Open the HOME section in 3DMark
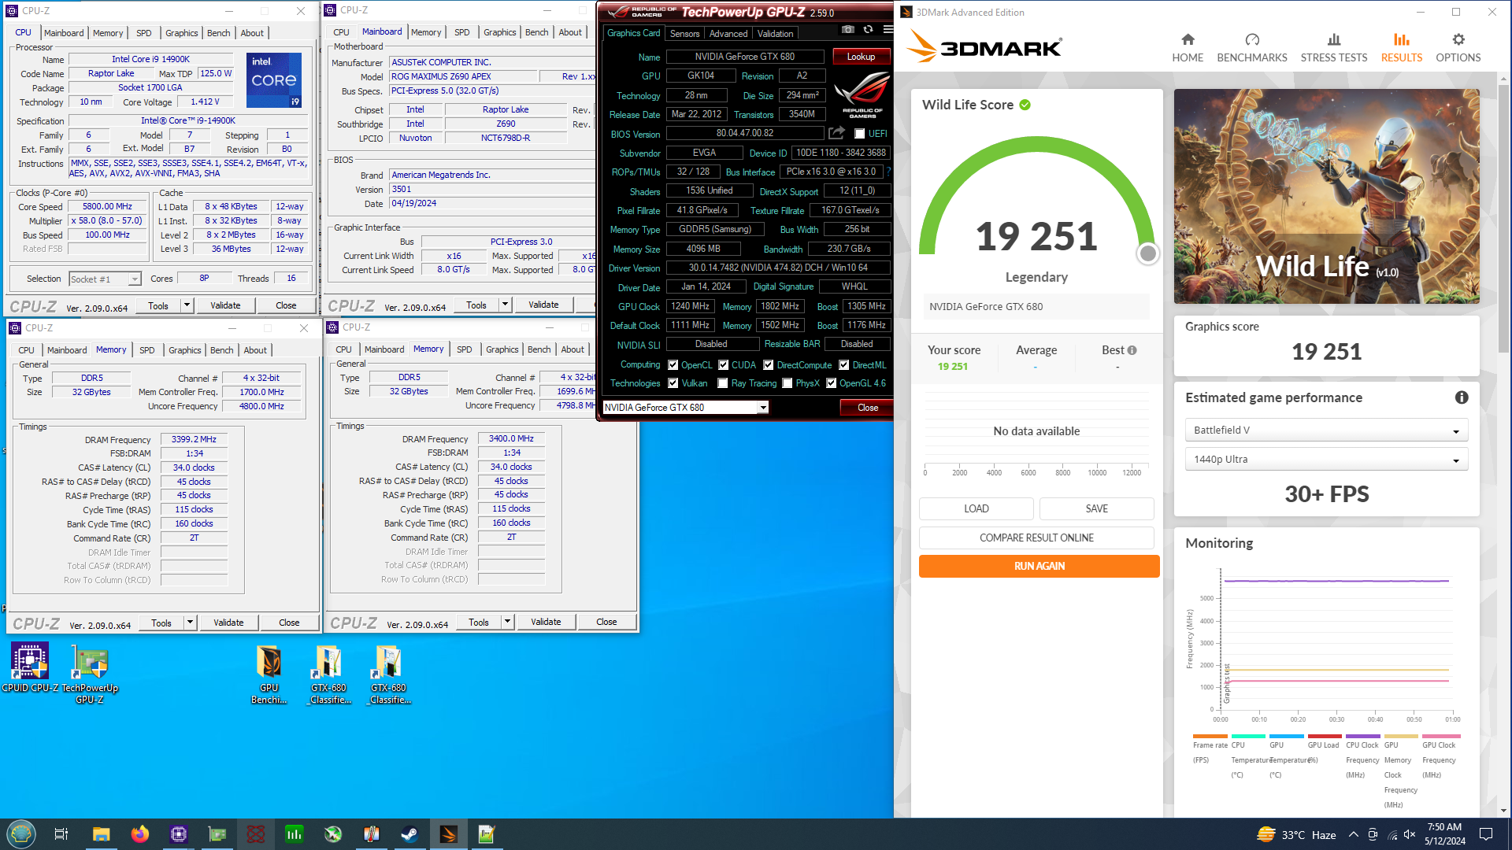Screen dimensions: 1512x850 click(1188, 48)
